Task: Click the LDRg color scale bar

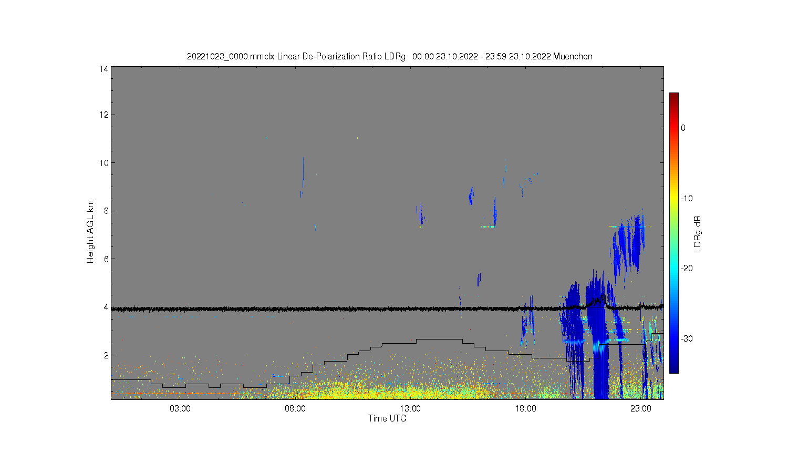Action: (673, 233)
